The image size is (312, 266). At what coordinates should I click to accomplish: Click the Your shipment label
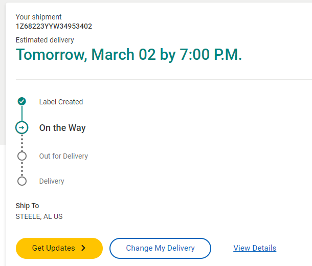pyautogui.click(x=39, y=17)
